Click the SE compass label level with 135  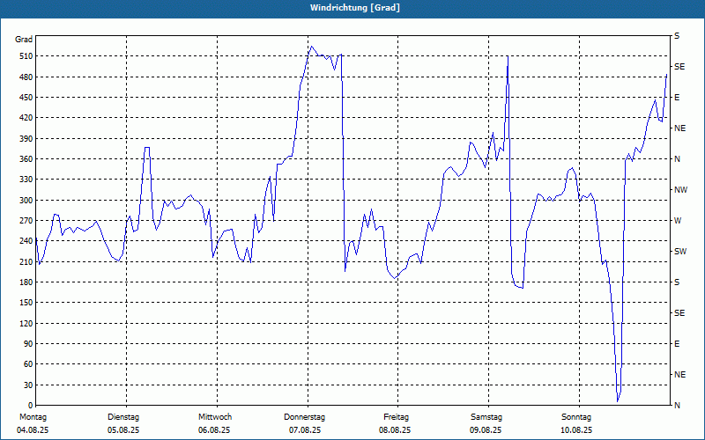[679, 313]
